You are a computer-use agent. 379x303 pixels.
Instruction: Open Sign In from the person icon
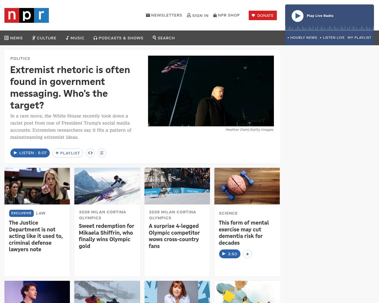pyautogui.click(x=197, y=15)
